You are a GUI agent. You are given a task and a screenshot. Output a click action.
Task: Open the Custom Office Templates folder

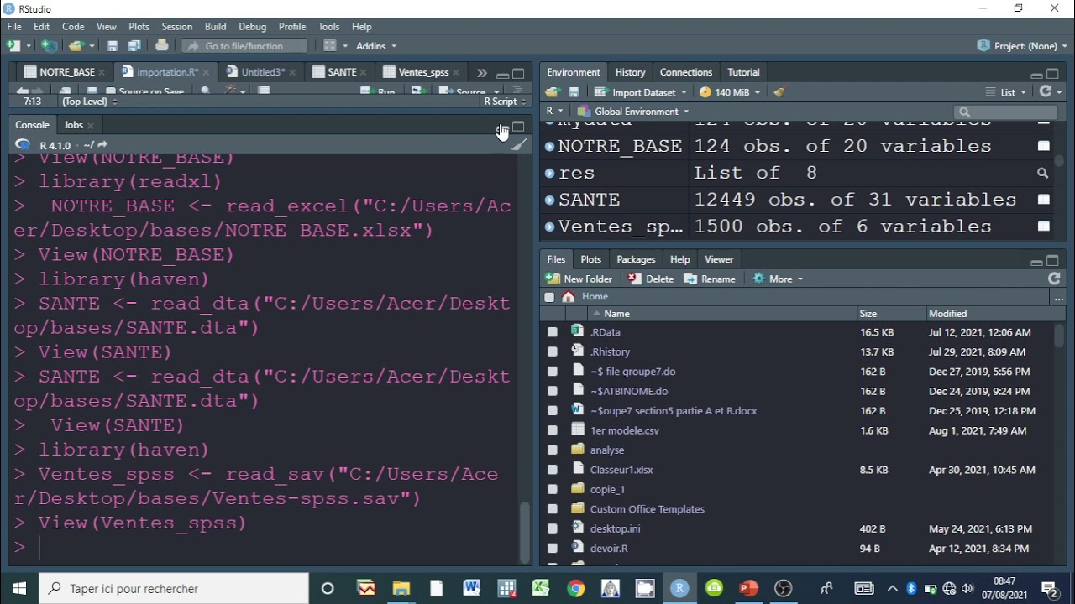click(648, 509)
